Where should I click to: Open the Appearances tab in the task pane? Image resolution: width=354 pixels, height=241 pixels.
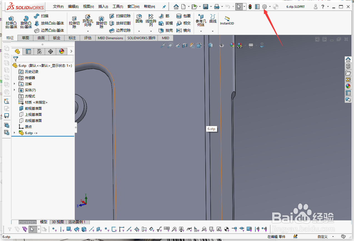pos(348,86)
